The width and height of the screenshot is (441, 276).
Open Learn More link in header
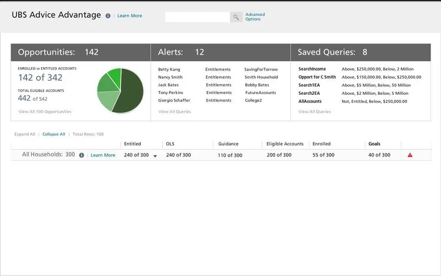pyautogui.click(x=130, y=16)
